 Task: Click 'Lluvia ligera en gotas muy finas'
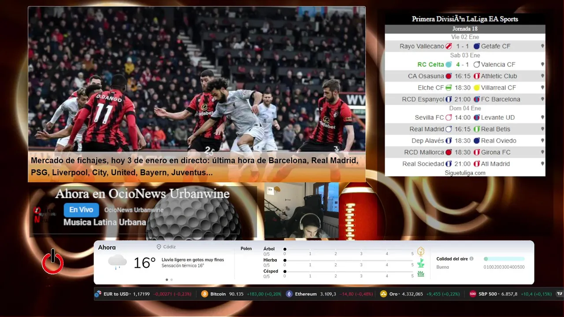point(193,260)
